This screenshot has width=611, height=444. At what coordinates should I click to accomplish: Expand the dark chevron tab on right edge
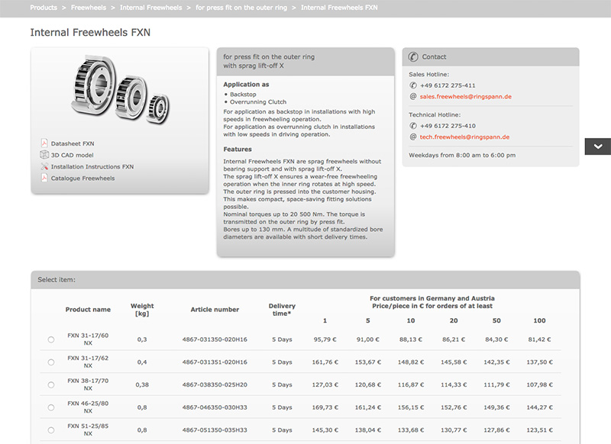click(597, 146)
